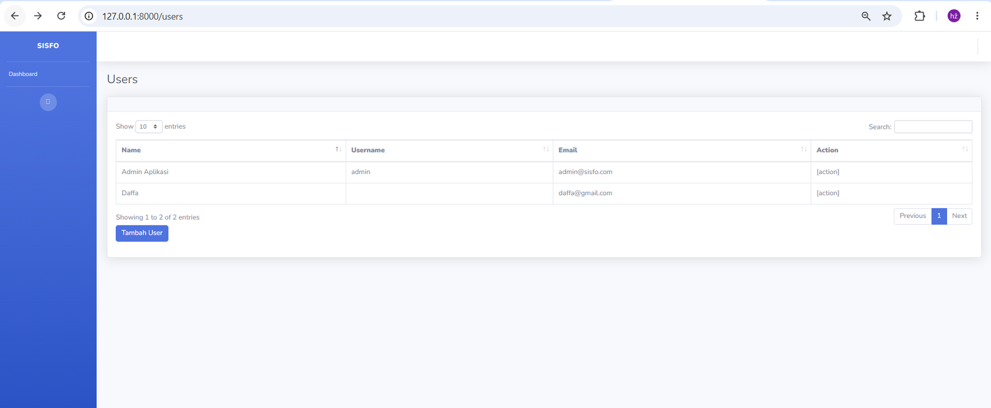The width and height of the screenshot is (991, 408).
Task: Click the Tambah User button
Action: point(142,233)
